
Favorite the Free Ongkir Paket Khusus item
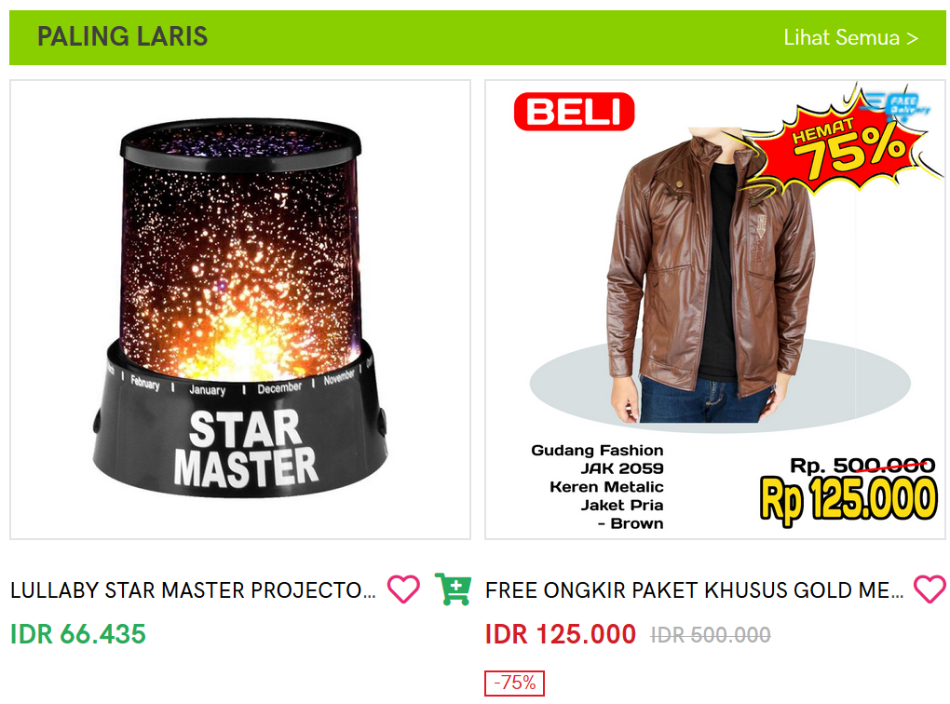pos(930,589)
